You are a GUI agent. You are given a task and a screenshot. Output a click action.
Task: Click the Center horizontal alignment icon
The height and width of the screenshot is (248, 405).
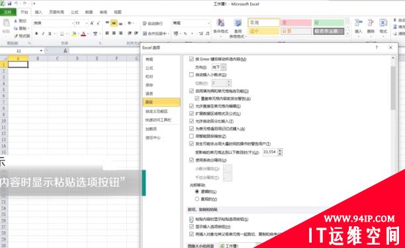(114, 34)
